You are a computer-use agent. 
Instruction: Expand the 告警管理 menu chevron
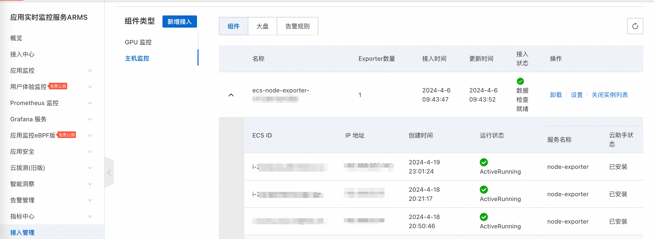(x=90, y=200)
